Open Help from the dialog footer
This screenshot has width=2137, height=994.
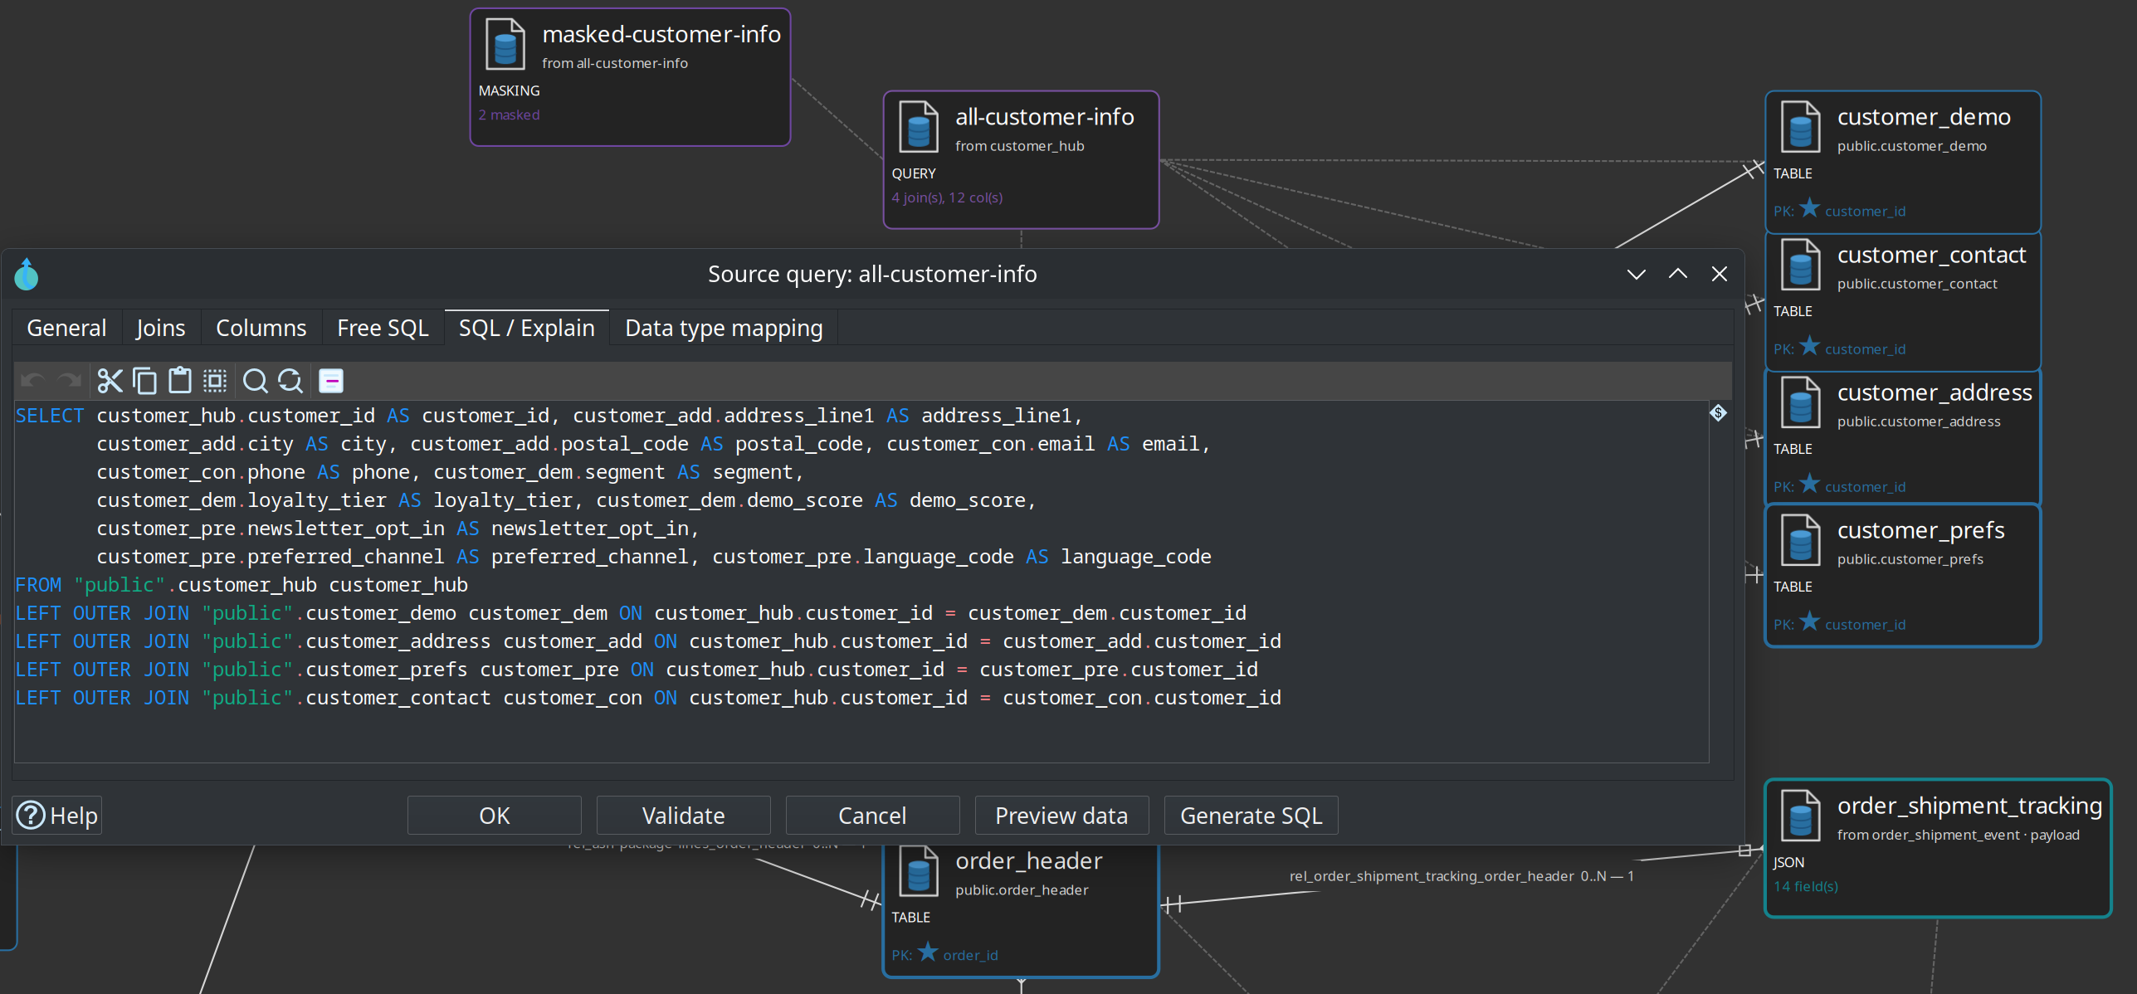(57, 816)
